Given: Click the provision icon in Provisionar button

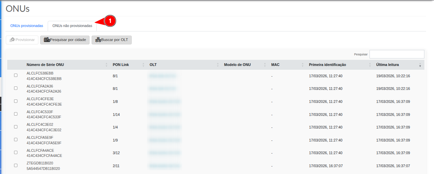Looking at the screenshot, I should coord(12,40).
